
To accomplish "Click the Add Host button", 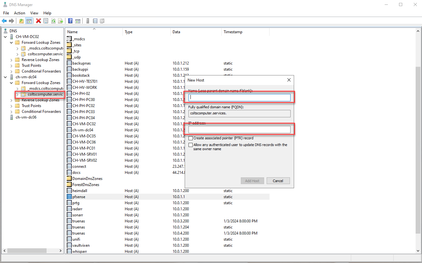I will pos(252,181).
